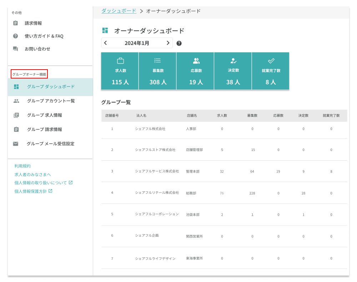
Task: Click the clipboard icon next to 請求情報
Action: (x=15, y=23)
